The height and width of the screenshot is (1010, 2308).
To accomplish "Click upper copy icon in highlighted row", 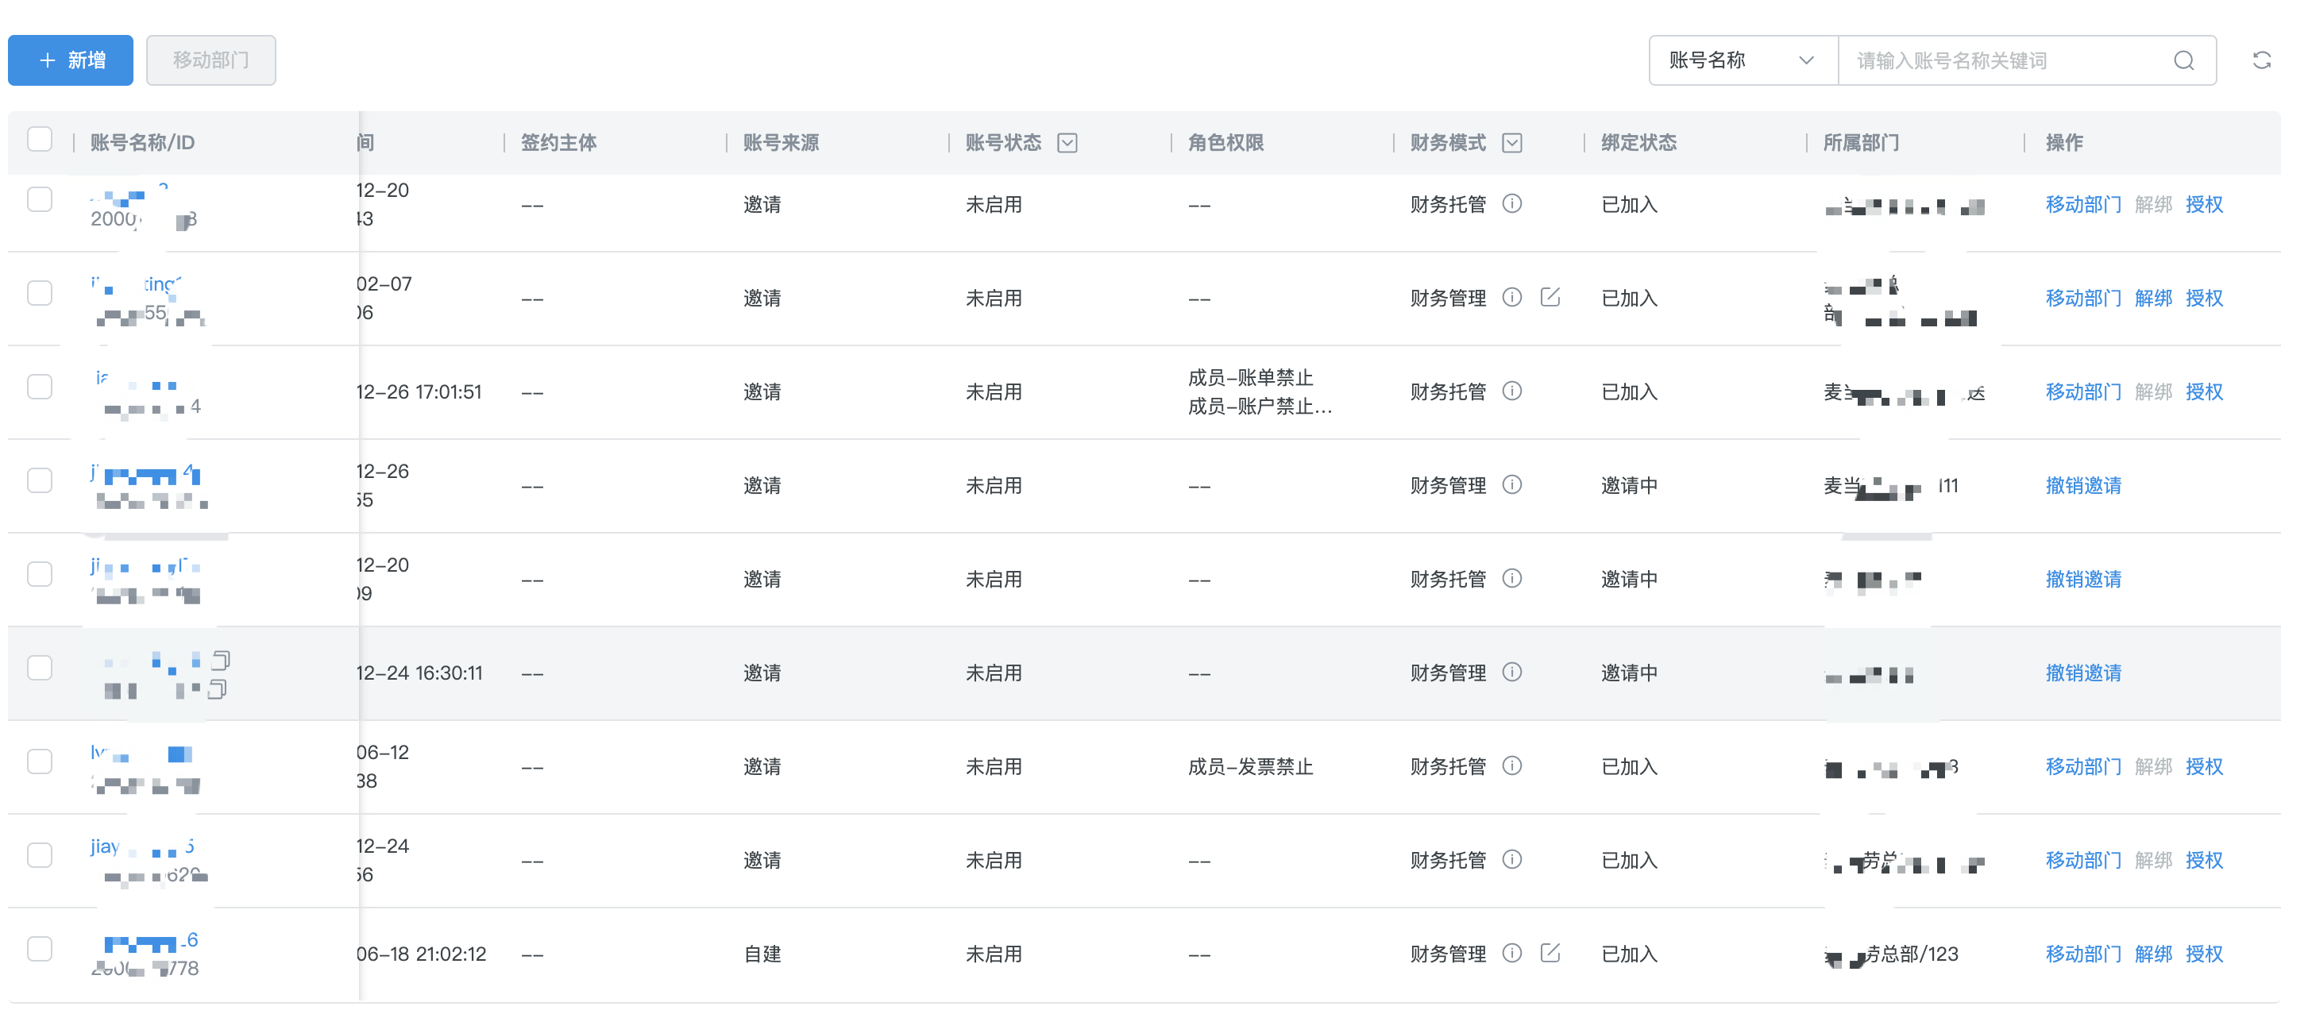I will click(x=221, y=661).
